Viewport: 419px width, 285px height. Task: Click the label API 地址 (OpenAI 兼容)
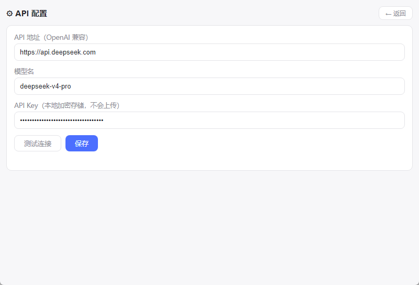point(51,37)
